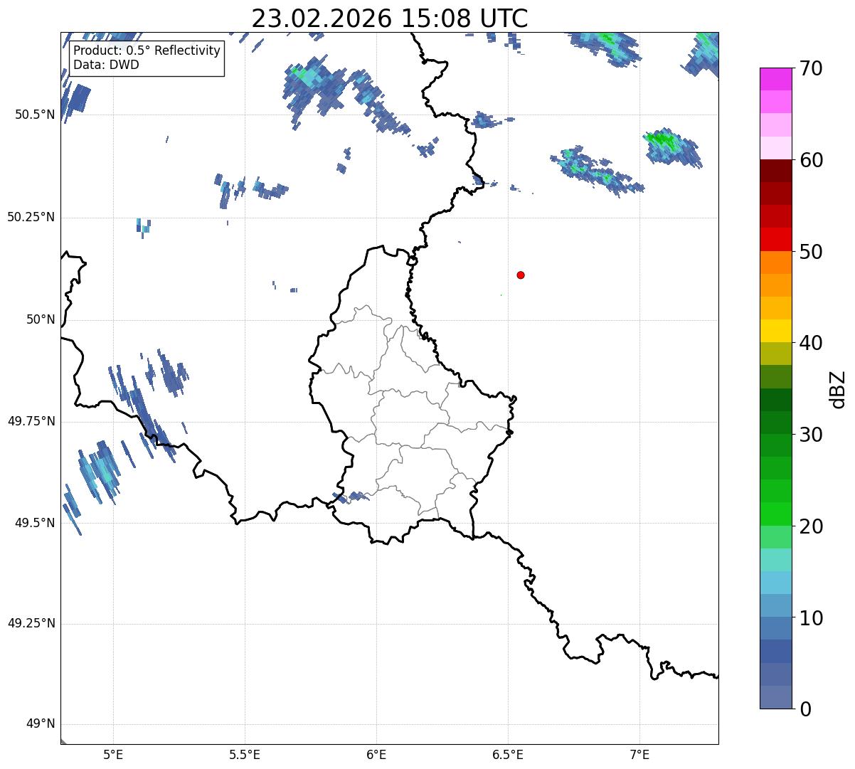
Task: Click the colorbar tick value 60
Action: click(811, 160)
